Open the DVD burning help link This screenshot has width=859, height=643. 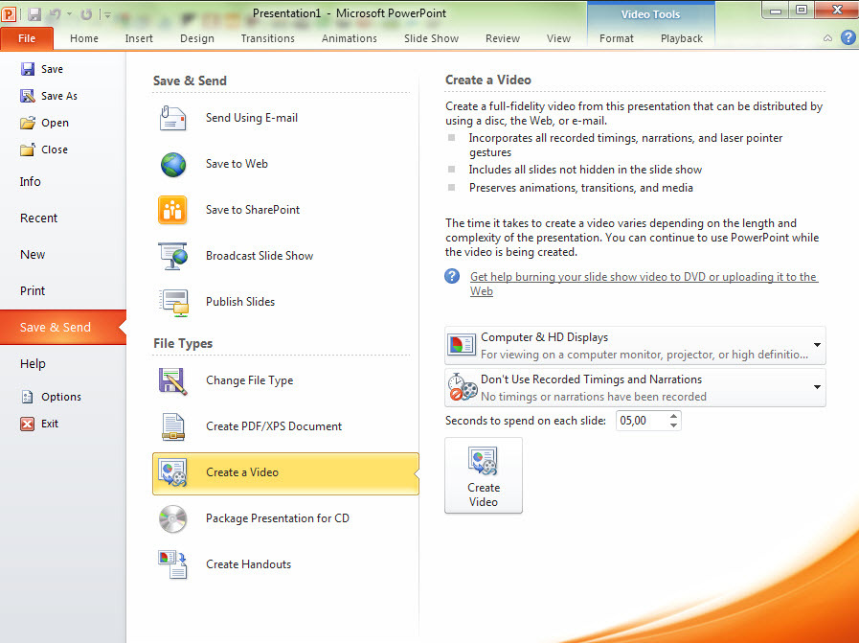coord(644,284)
